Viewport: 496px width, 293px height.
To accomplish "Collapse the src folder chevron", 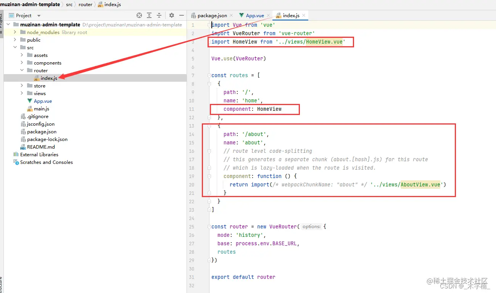I will tap(15, 47).
